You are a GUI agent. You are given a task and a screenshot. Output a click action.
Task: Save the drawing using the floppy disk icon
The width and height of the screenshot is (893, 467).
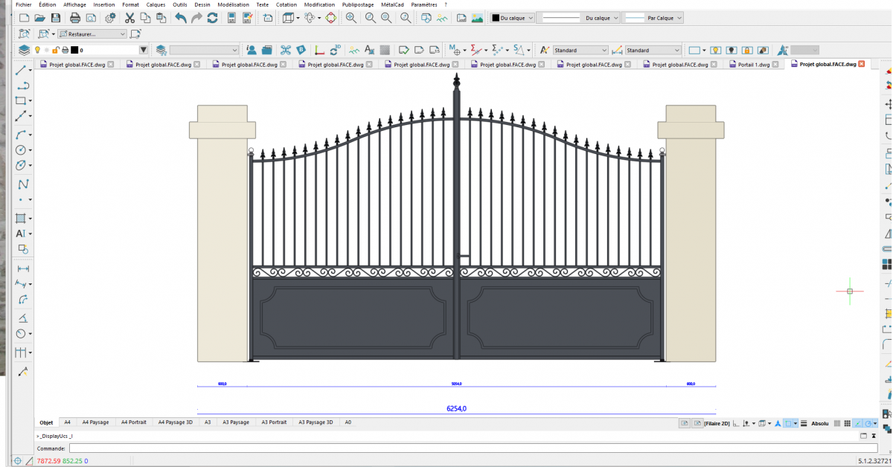tap(57, 18)
